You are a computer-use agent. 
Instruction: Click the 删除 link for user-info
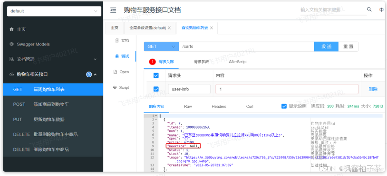(373, 89)
